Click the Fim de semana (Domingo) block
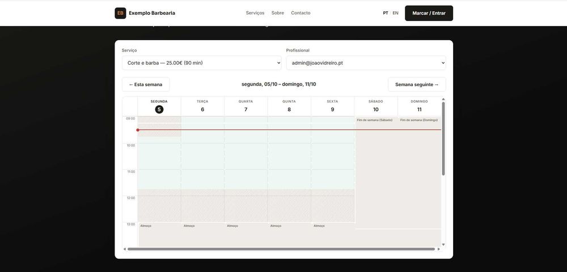567x272 pixels. point(420,173)
